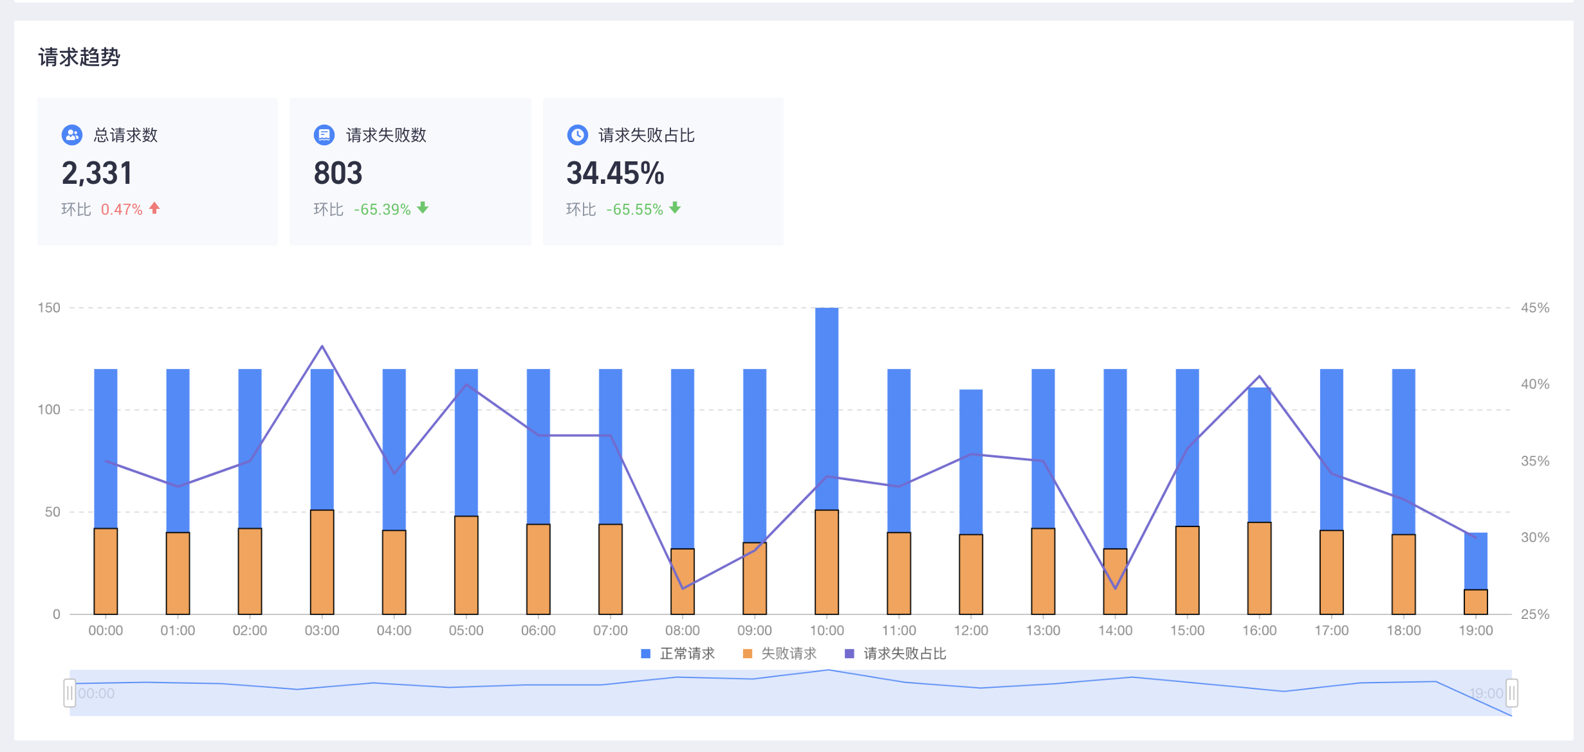Toggle the 正常请求 legend series
Screen dimensions: 1584x752
678,654
